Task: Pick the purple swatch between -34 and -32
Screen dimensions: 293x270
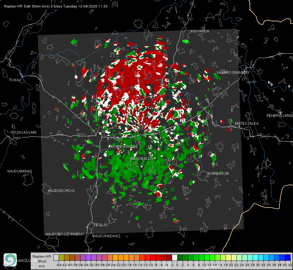Action: pyautogui.click(x=88, y=258)
